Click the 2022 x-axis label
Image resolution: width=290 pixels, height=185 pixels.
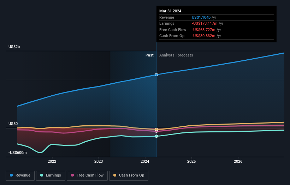(52, 161)
